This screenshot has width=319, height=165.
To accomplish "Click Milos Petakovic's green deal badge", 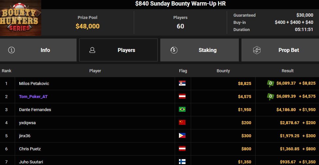I will pyautogui.click(x=271, y=83).
